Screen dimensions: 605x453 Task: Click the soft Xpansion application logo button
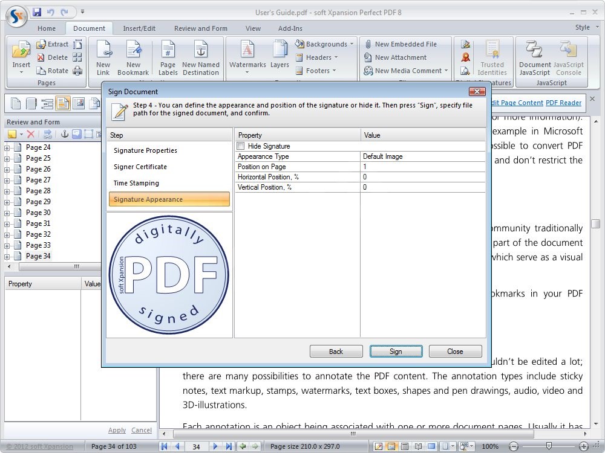click(16, 16)
